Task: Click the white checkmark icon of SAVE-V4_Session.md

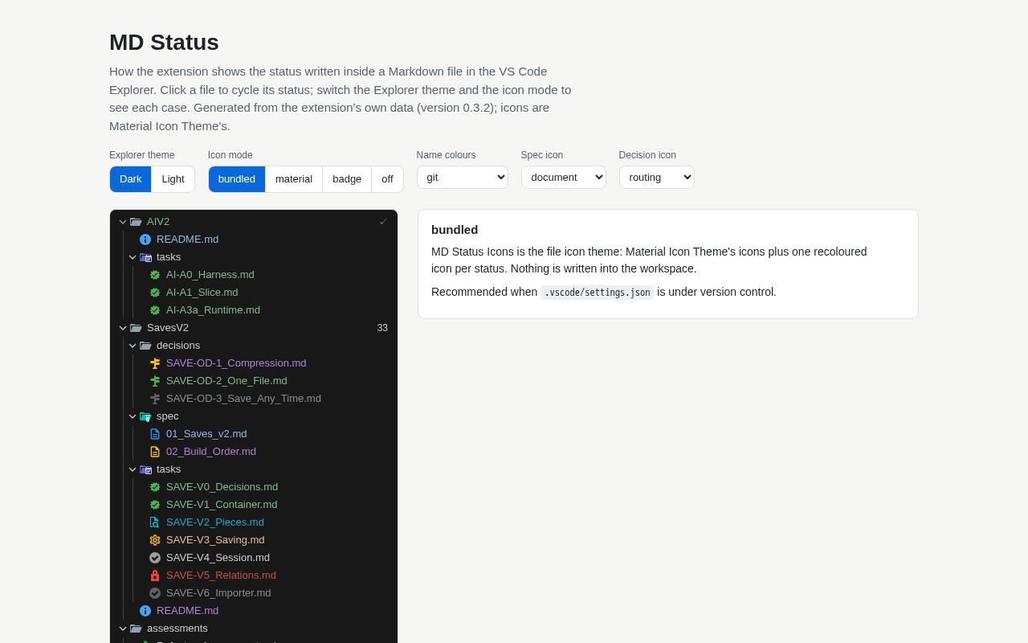Action: [x=155, y=558]
